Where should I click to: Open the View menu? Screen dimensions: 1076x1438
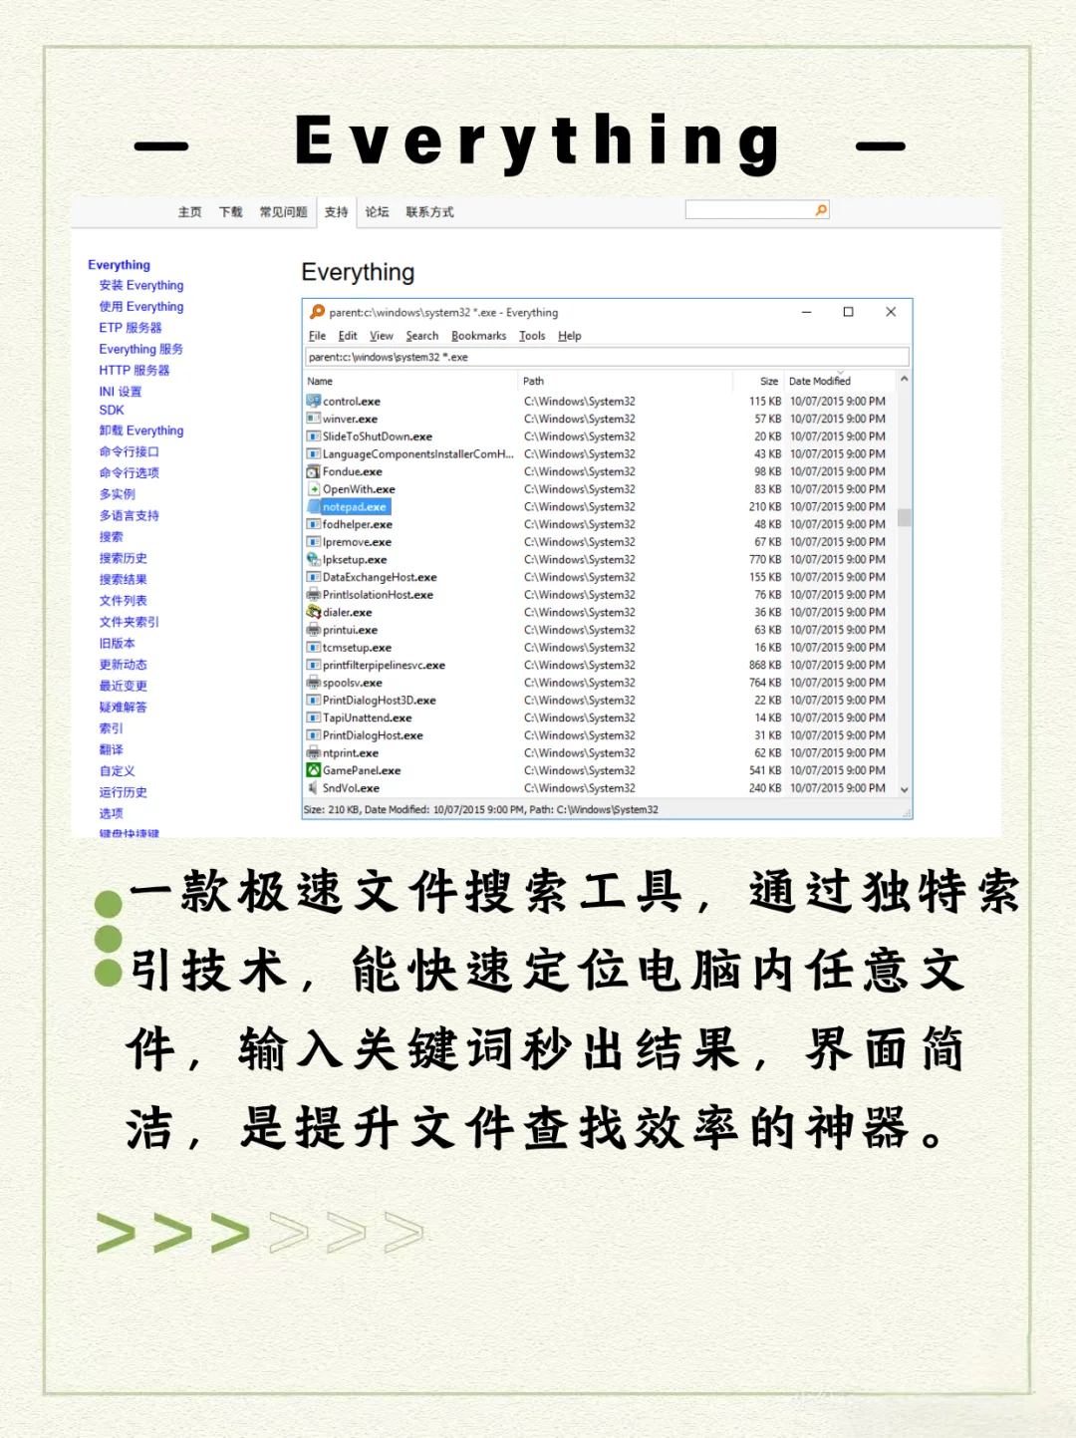[x=382, y=336]
